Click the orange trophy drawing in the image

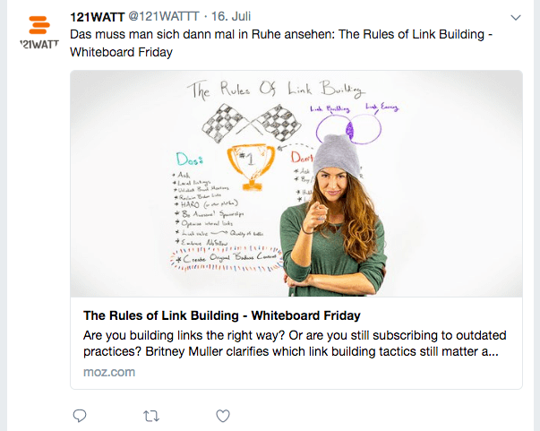click(252, 167)
